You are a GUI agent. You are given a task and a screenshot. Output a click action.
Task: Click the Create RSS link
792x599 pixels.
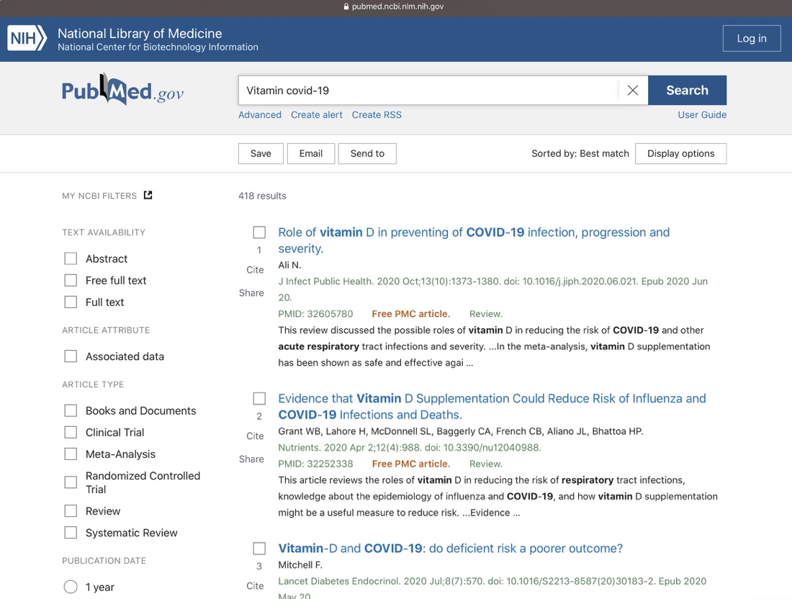[377, 115]
